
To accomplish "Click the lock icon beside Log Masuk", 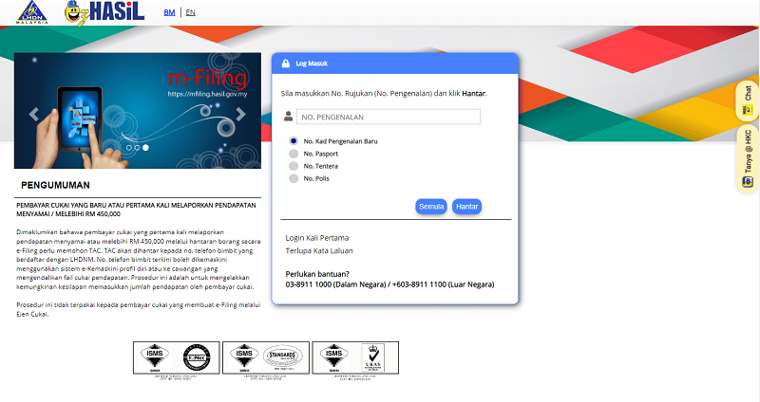I will pyautogui.click(x=286, y=64).
